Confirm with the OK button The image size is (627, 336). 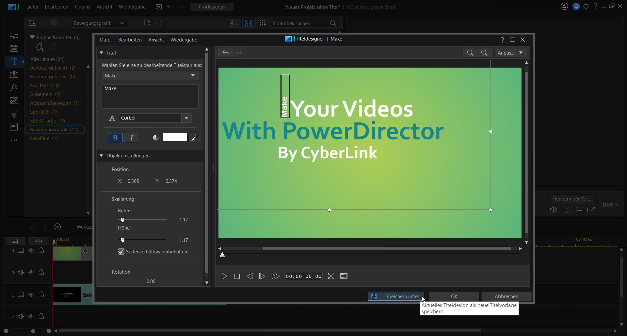click(x=454, y=296)
